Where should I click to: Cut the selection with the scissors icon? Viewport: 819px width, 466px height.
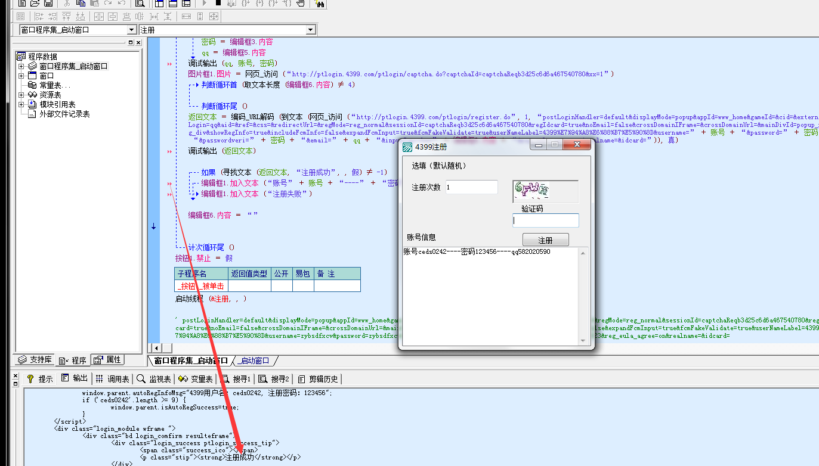(67, 3)
